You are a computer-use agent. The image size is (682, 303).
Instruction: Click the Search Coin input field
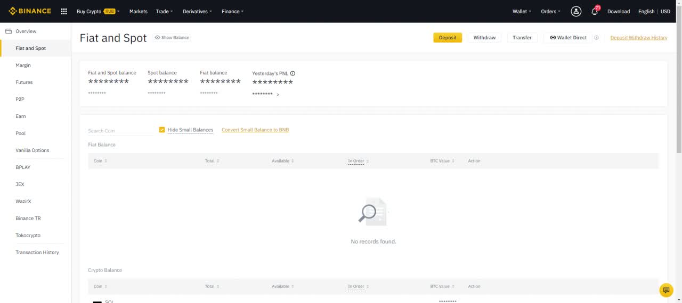(120, 131)
